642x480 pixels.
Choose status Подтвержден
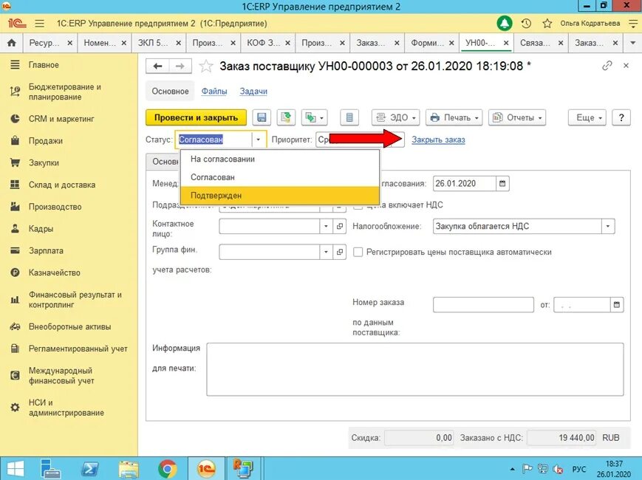[x=280, y=195]
